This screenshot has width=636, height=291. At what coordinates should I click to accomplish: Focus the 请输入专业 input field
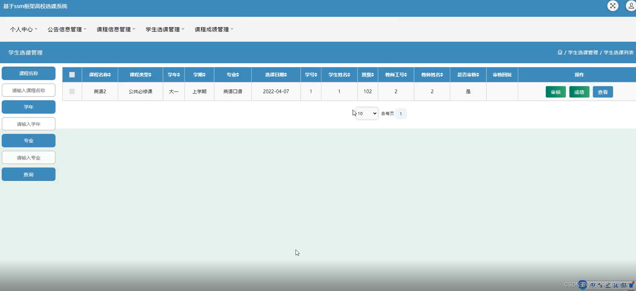pos(28,158)
